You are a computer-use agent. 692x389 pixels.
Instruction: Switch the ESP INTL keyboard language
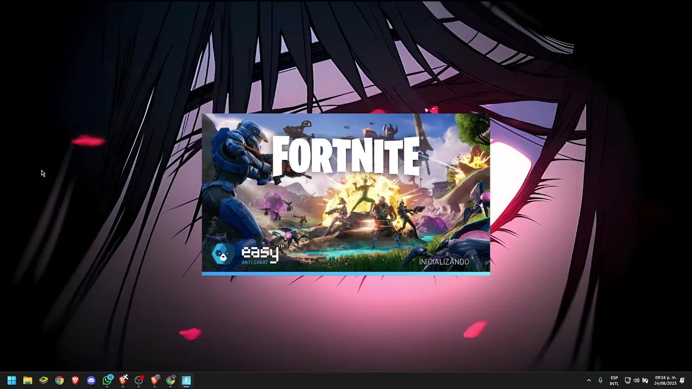pos(614,380)
